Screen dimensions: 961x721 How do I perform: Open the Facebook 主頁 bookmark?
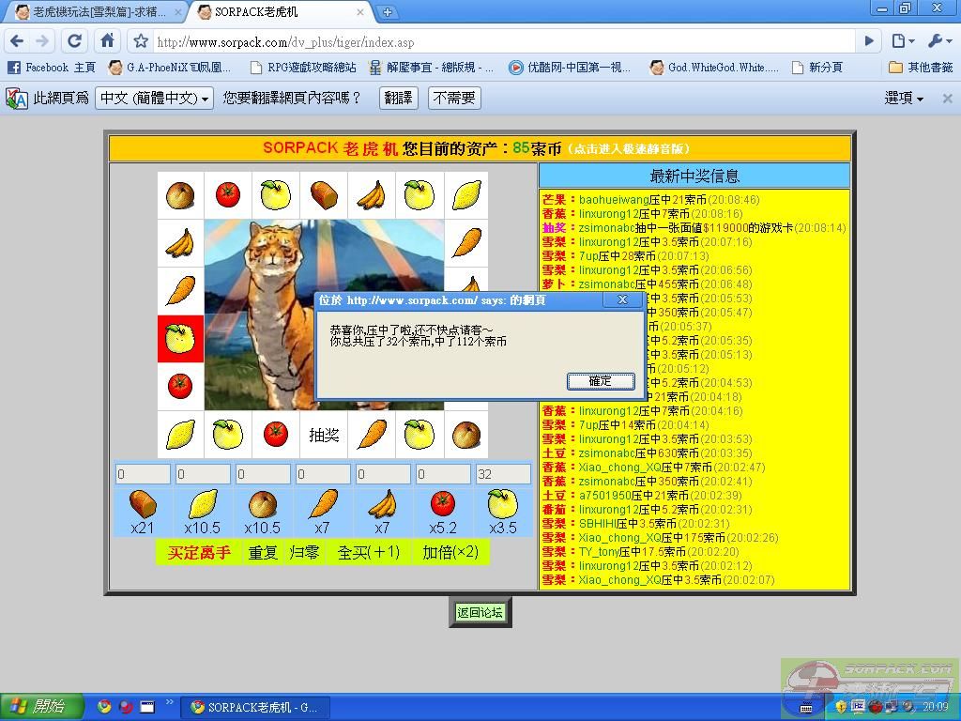point(52,68)
